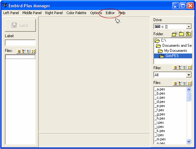Screen dimensions: 196x149
Task: Right panel Files: second view icon with colored shapes
Action: coord(180,83)
